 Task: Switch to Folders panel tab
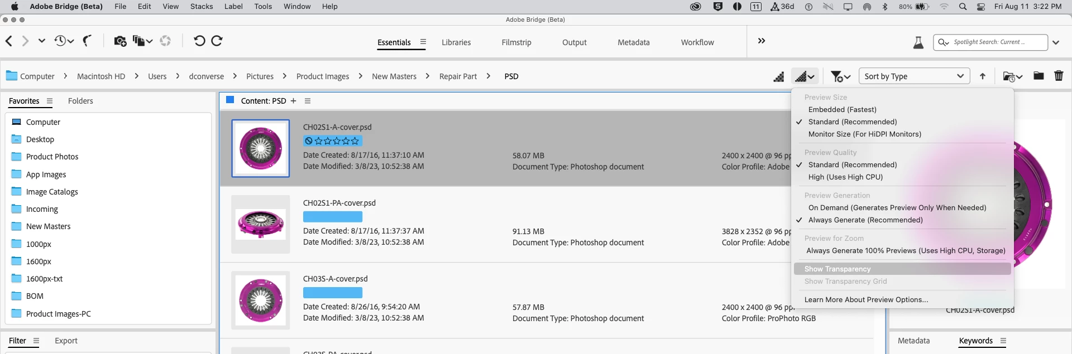80,101
